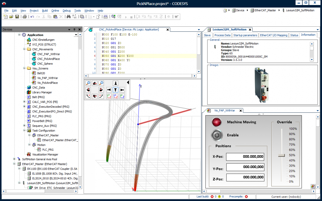Screen dimensions: 322x201
Task: Click the X-Pos value field
Action: [x=245, y=157]
